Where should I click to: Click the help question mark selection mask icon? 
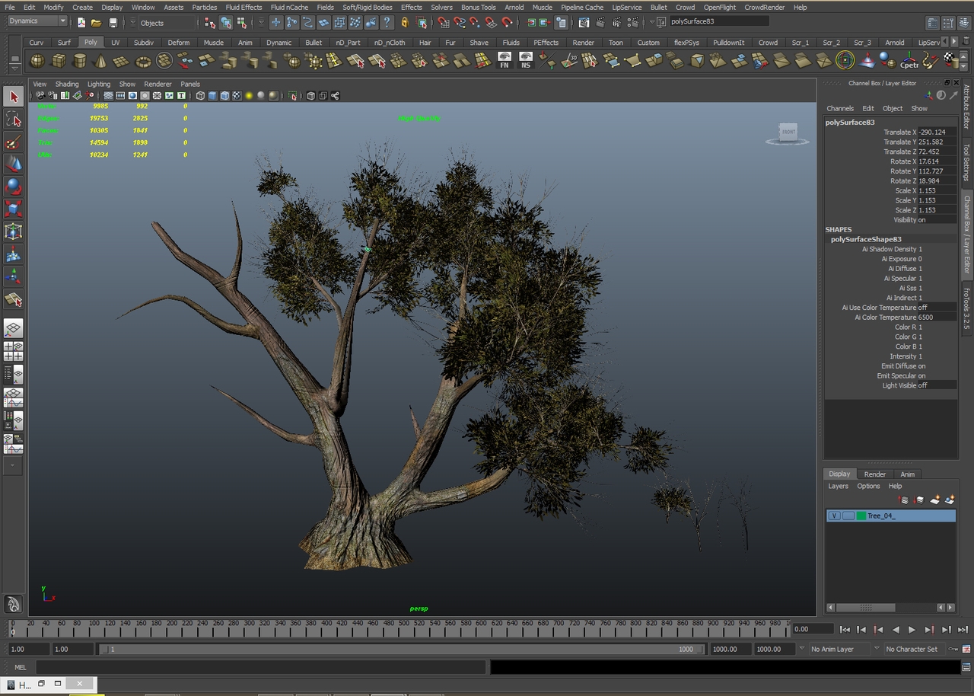tap(387, 23)
